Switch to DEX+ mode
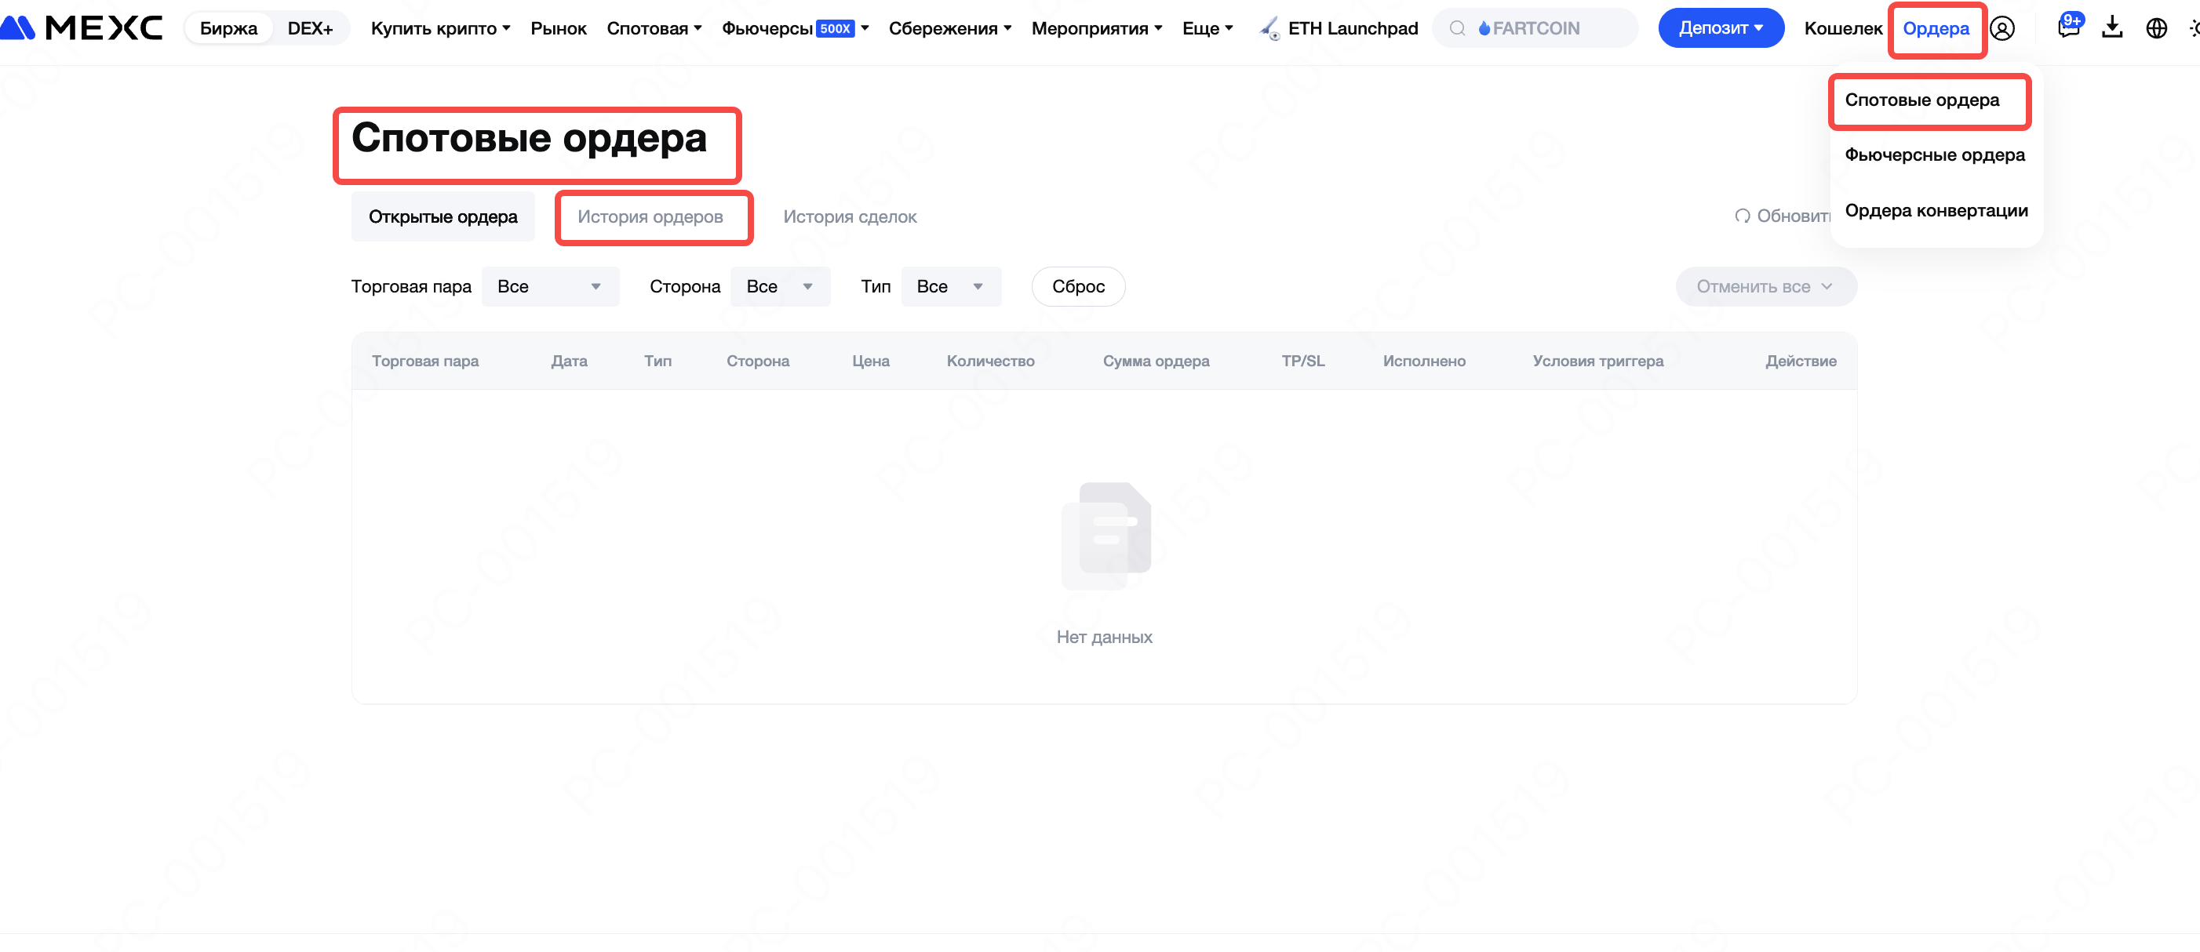Screen dimensions: 2200x952 pos(309,28)
